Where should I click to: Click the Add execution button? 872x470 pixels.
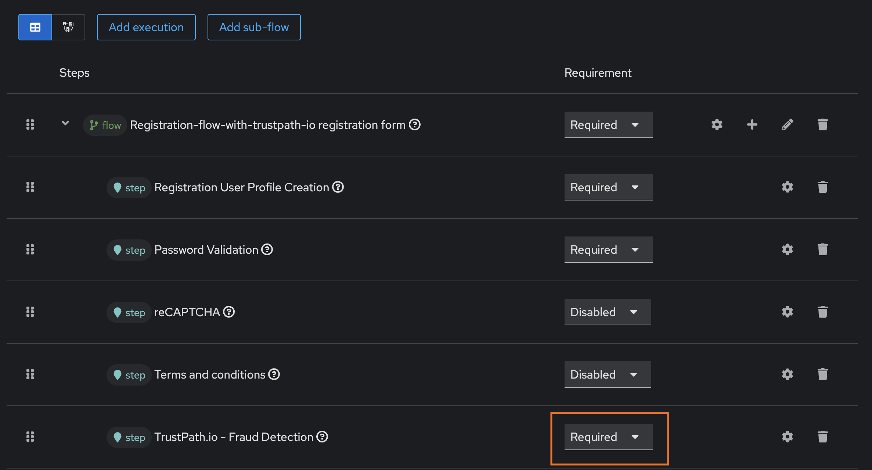(146, 27)
